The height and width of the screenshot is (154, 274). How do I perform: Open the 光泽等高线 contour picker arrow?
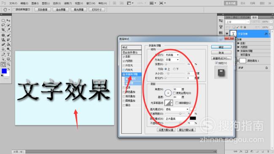coord(172,103)
